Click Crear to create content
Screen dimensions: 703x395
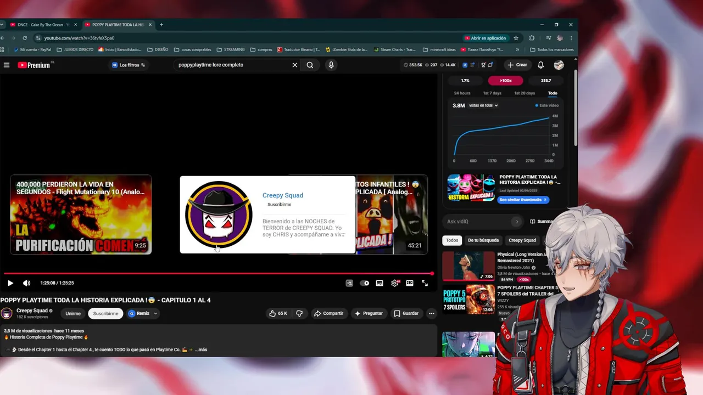pyautogui.click(x=517, y=65)
